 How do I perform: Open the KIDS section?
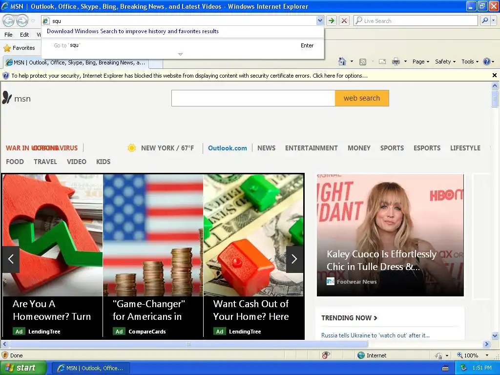[104, 162]
